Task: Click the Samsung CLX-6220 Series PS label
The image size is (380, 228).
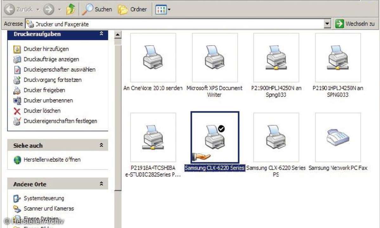Action: pyautogui.click(x=276, y=171)
